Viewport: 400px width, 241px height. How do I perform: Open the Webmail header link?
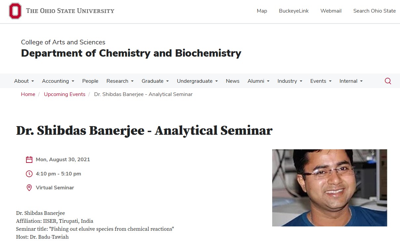pyautogui.click(x=331, y=11)
